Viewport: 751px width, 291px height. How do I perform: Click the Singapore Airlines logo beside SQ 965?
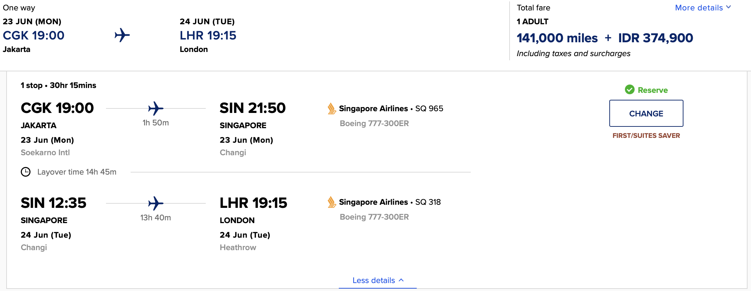[332, 108]
